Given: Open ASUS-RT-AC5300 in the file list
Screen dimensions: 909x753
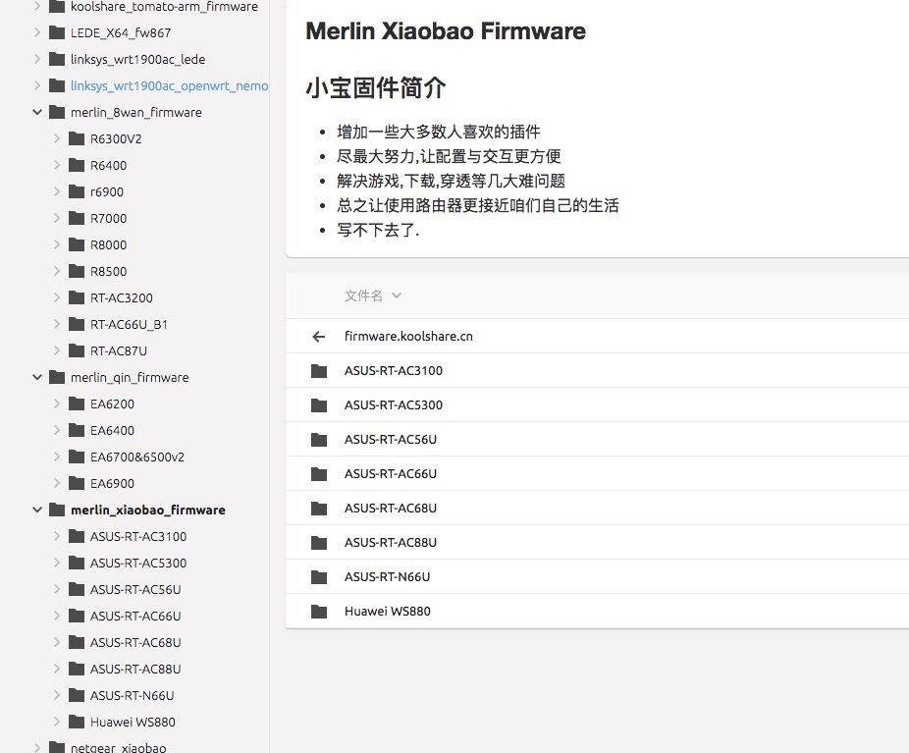Looking at the screenshot, I should click(x=393, y=405).
